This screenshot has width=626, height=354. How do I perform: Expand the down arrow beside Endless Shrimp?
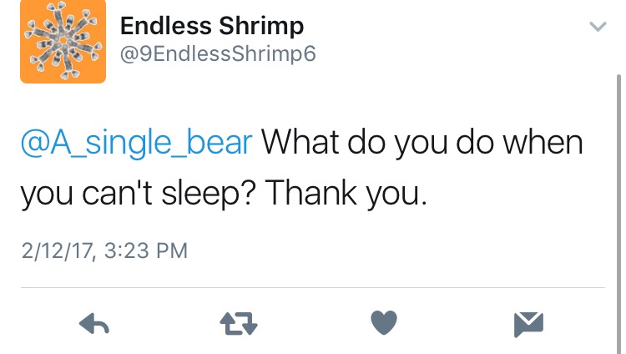(597, 28)
